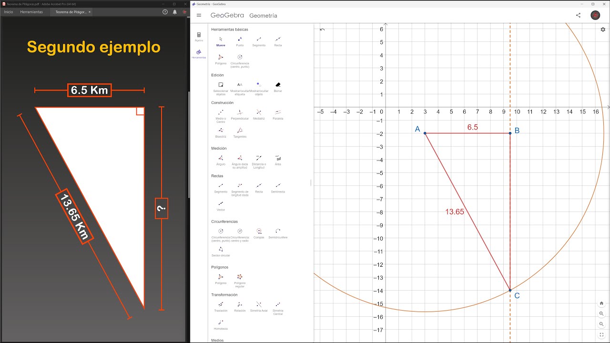Open Herramientas tab in Adobe Acrobat
The height and width of the screenshot is (343, 610).
point(31,12)
